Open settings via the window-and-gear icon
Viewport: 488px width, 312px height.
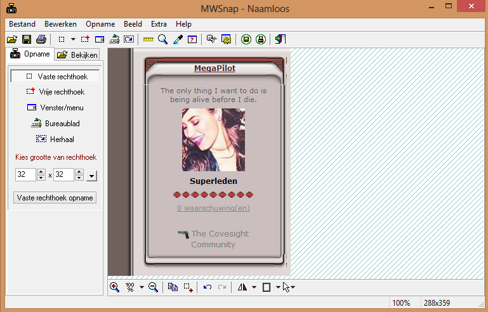(x=227, y=39)
